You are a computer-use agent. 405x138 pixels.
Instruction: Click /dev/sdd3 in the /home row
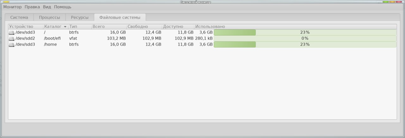(25, 44)
